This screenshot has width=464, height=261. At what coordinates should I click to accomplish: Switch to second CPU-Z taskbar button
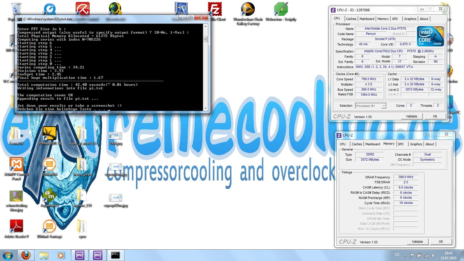[97, 255]
